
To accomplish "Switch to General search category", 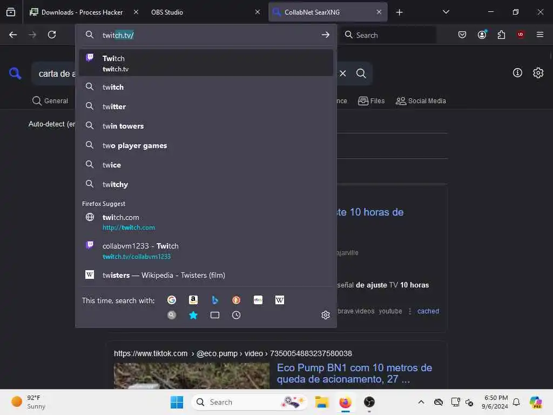I will [x=50, y=101].
